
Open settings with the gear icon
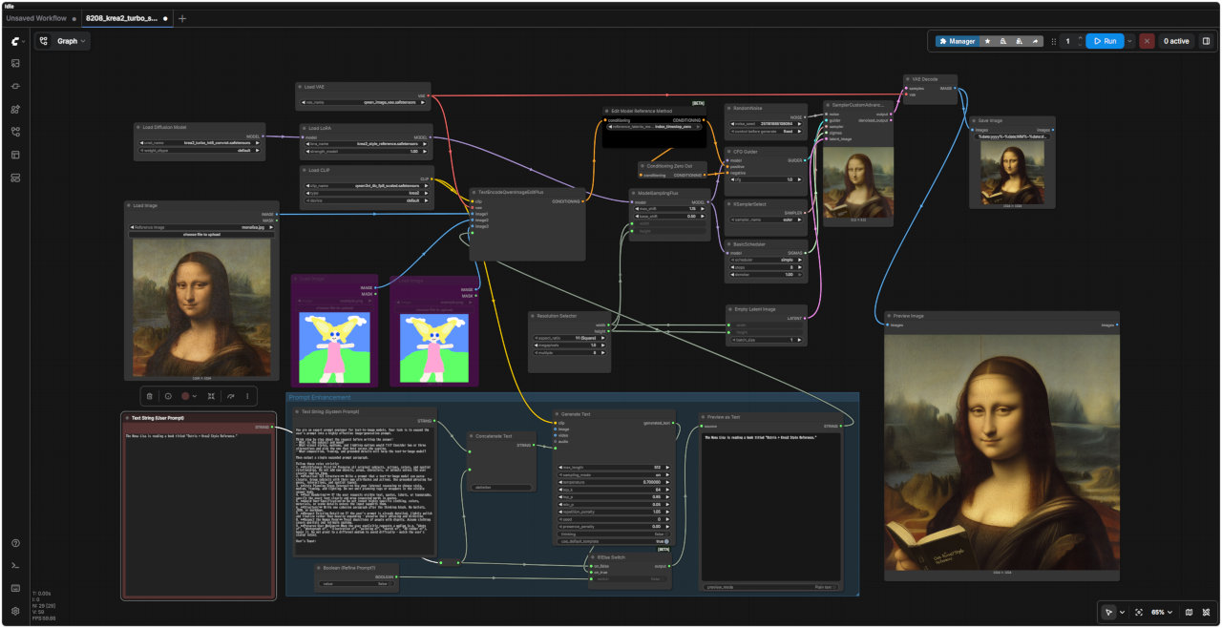(15, 611)
